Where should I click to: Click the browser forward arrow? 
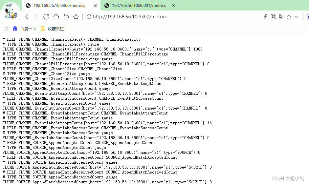tap(36, 17)
